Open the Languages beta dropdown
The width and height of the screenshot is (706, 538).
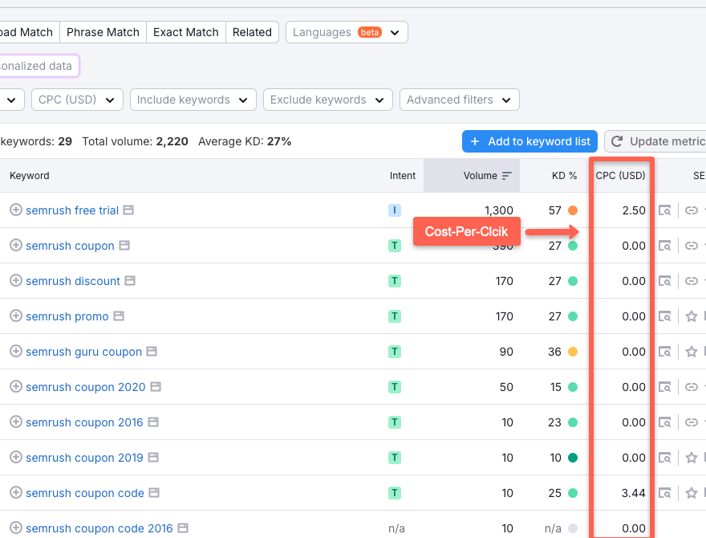tap(346, 32)
